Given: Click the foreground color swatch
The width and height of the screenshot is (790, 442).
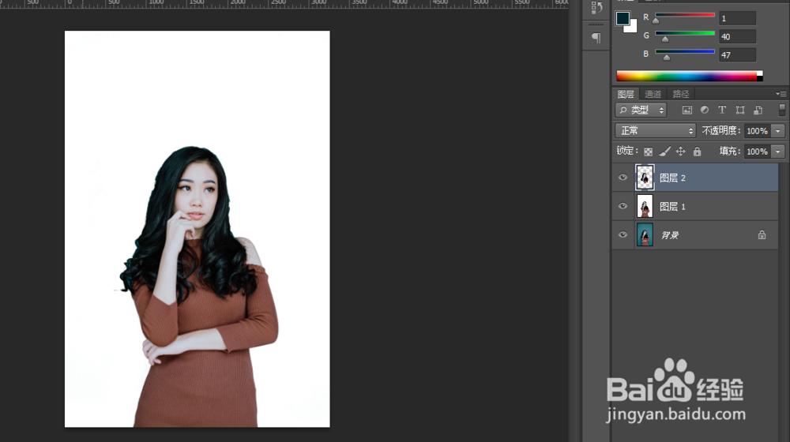Looking at the screenshot, I should tap(623, 19).
